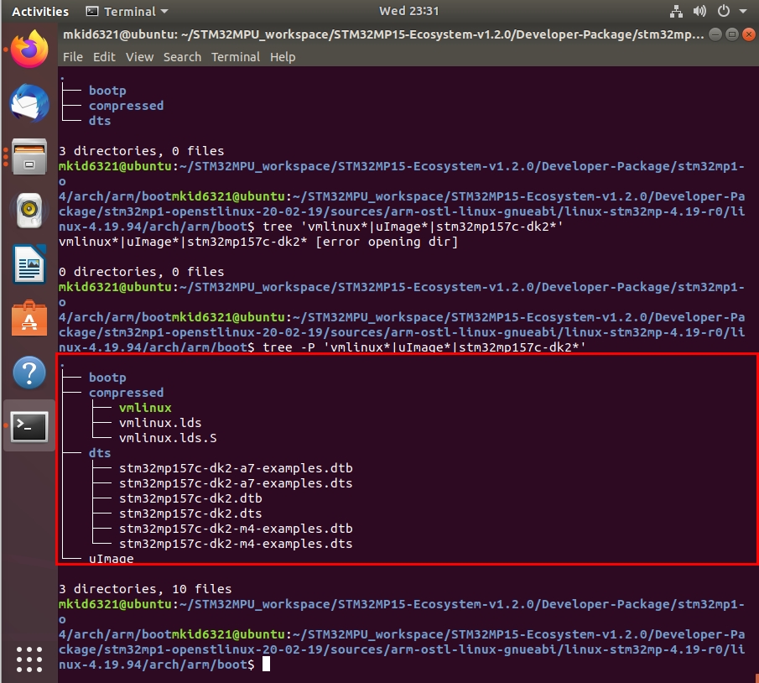The width and height of the screenshot is (759, 683).
Task: Select the Terminal icon in dock
Action: (x=29, y=426)
